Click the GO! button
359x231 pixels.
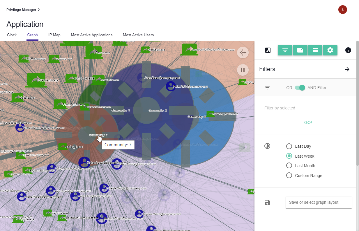pyautogui.click(x=308, y=122)
